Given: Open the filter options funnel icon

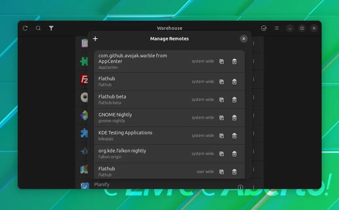Looking at the screenshot, I should [x=51, y=28].
